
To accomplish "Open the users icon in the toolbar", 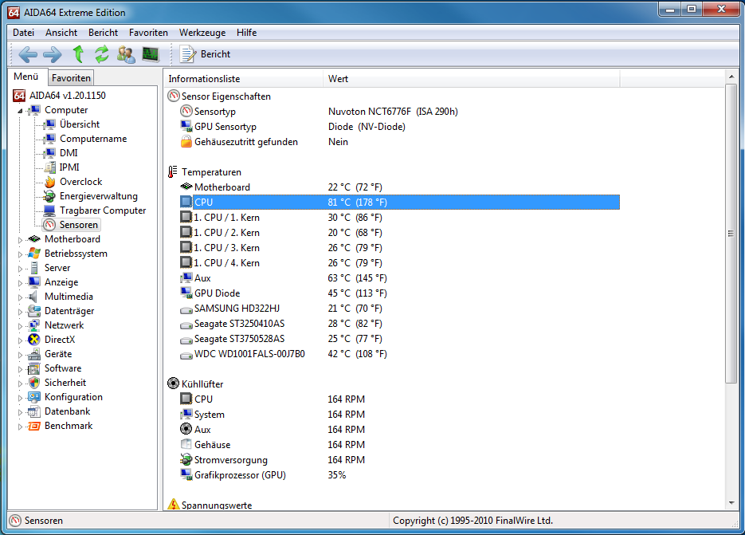I will [x=126, y=53].
